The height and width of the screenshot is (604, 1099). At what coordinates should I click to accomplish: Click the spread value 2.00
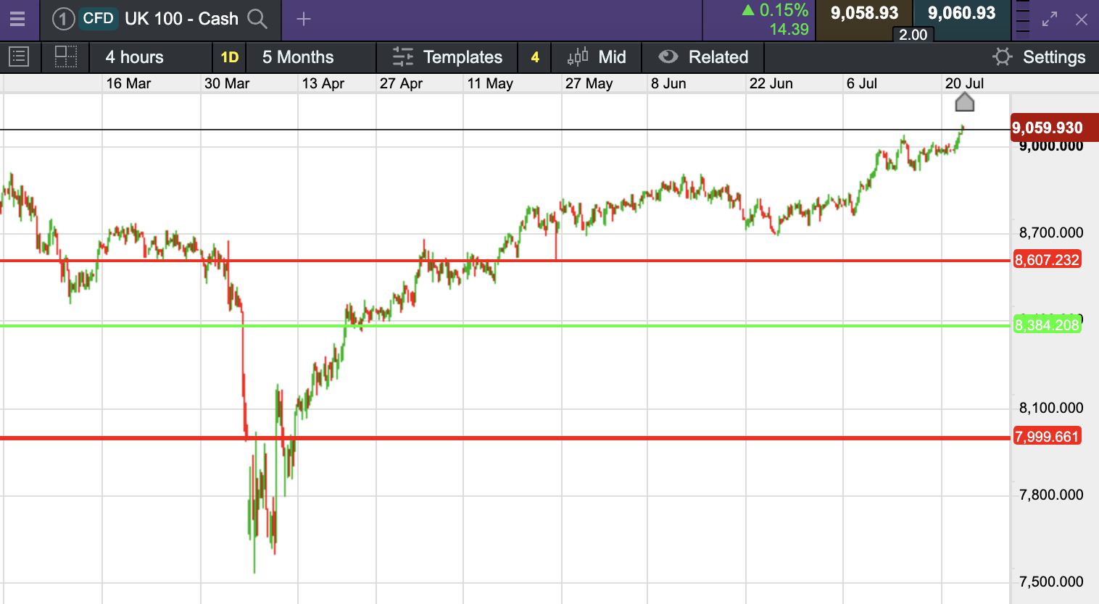913,35
